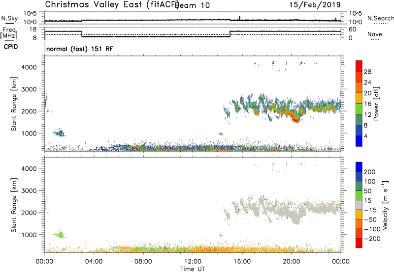Screen dimensions: 394x272
Task: Click the blue bottom of power color bar
Action: click(x=359, y=141)
